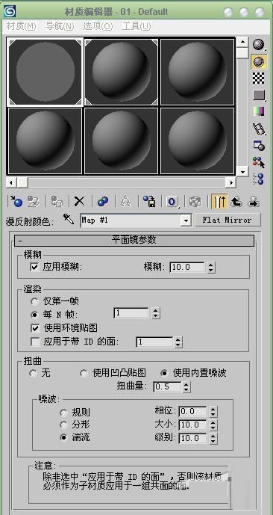Click the ID face spinner arrows
The height and width of the screenshot is (515, 273).
[x=178, y=342]
